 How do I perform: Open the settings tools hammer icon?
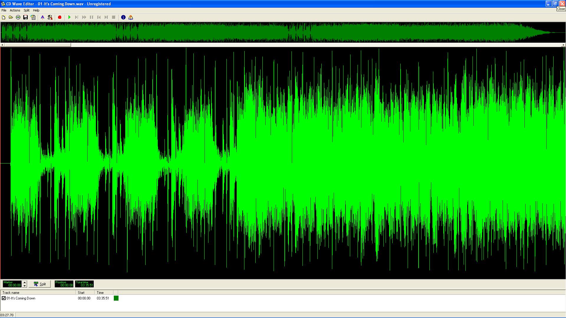pos(50,17)
